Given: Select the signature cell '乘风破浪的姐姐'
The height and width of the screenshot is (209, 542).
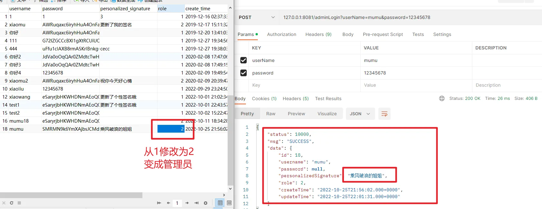Looking at the screenshot, I should coord(128,129).
